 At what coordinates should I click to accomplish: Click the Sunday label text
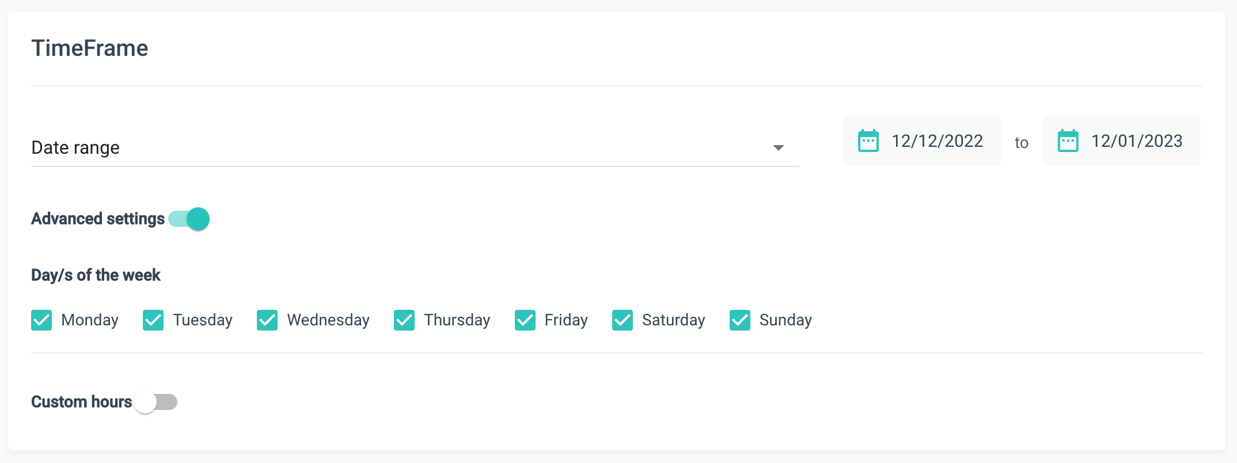click(786, 320)
